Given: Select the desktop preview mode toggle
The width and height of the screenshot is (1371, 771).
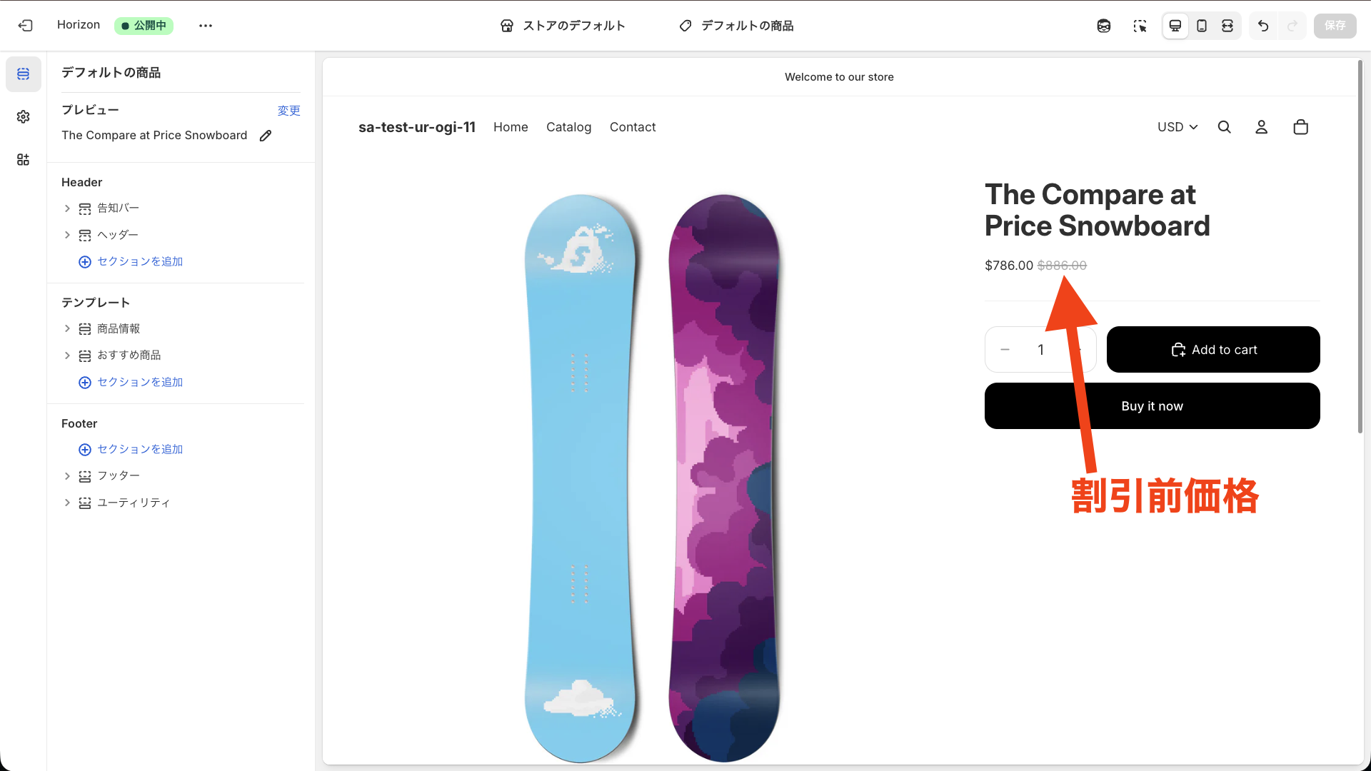Looking at the screenshot, I should pos(1175,26).
